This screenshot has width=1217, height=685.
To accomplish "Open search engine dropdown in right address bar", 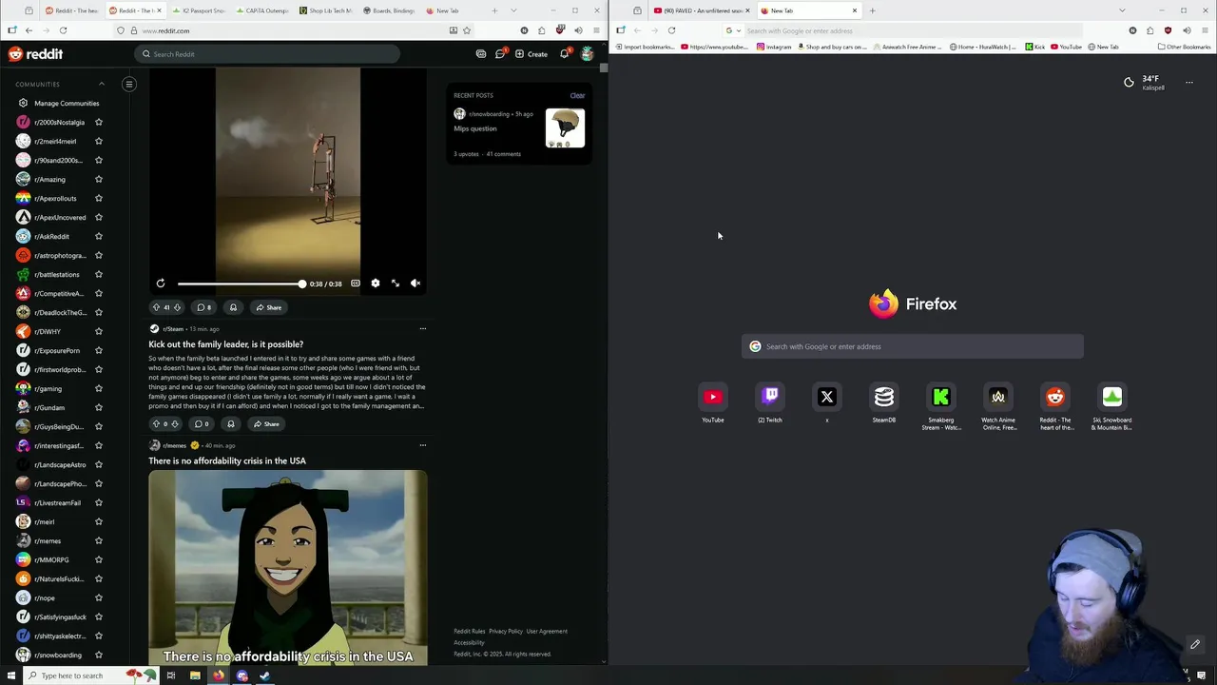I will [731, 30].
